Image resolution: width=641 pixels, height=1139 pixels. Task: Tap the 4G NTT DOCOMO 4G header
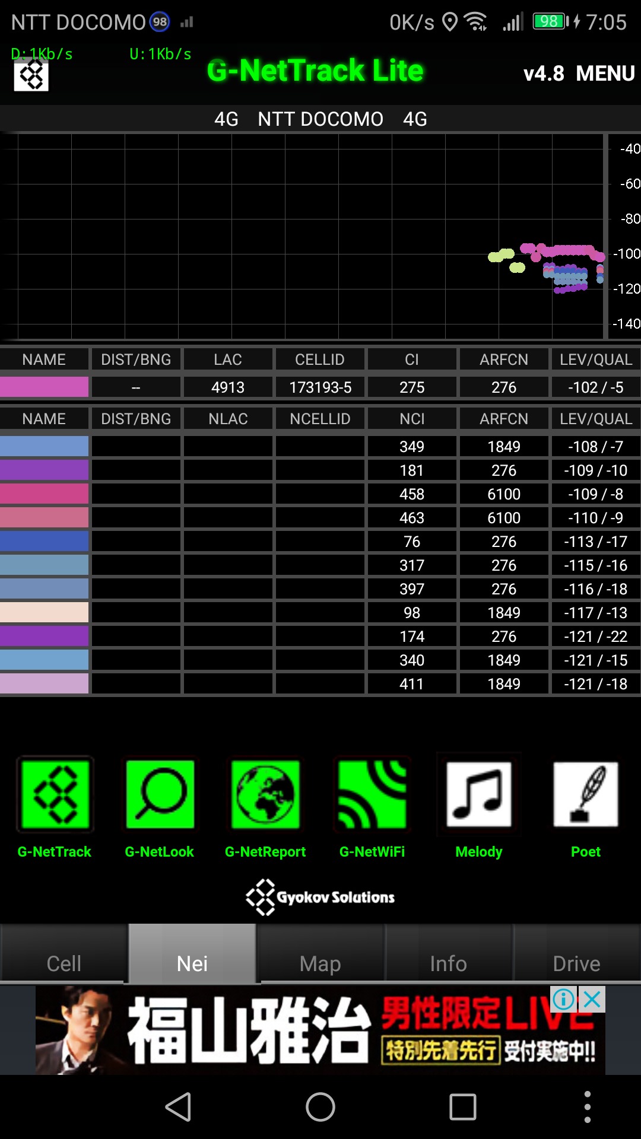[x=320, y=119]
